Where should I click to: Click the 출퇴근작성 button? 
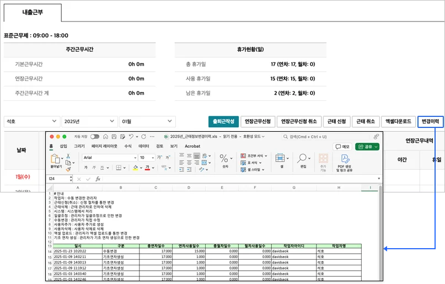(x=223, y=121)
